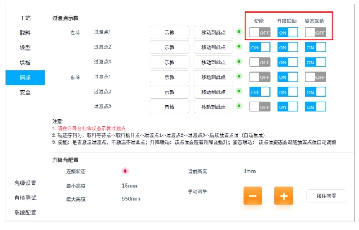359x230 pixels.
Task: Click 示教 for 左垛 过渡点3
Action: pyautogui.click(x=170, y=62)
